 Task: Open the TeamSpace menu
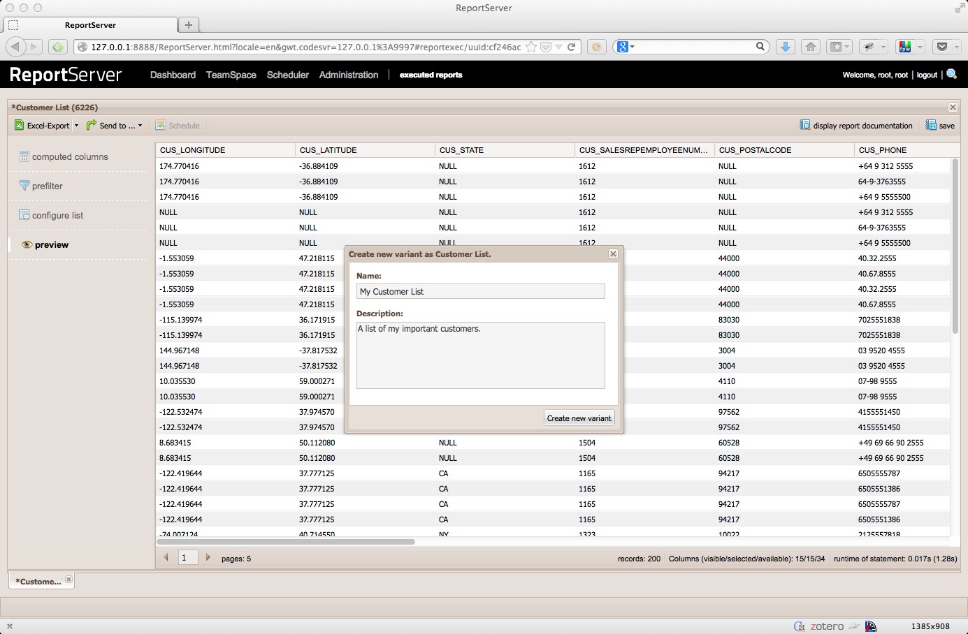point(231,75)
